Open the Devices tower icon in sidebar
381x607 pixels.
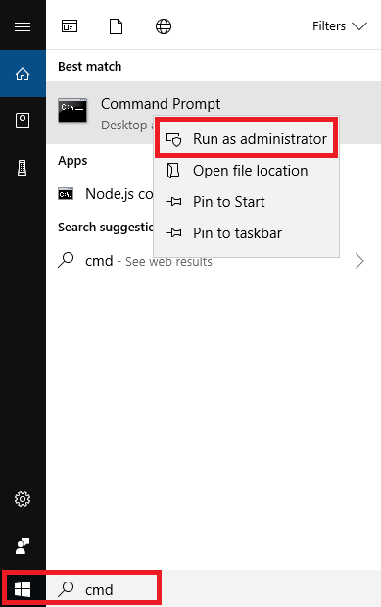pos(23,168)
